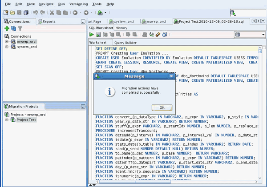Image resolution: width=267 pixels, height=187 pixels.
Task: Click the Open folder icon
Action: (12, 13)
